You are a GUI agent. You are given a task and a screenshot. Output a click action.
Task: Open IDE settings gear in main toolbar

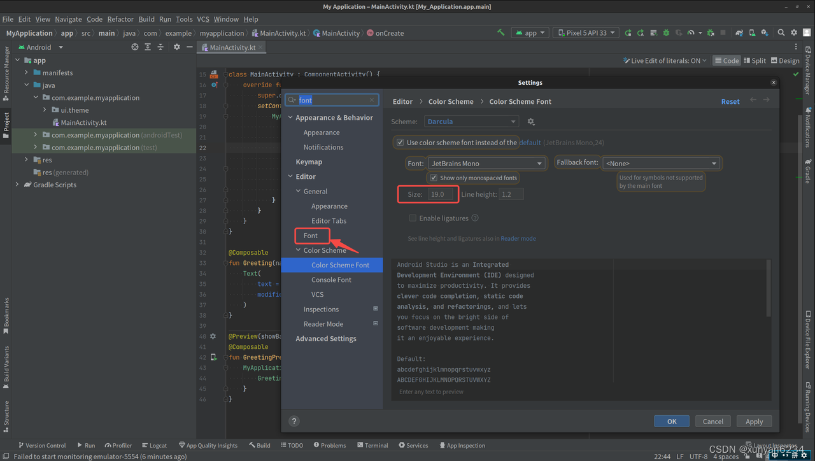(x=794, y=32)
